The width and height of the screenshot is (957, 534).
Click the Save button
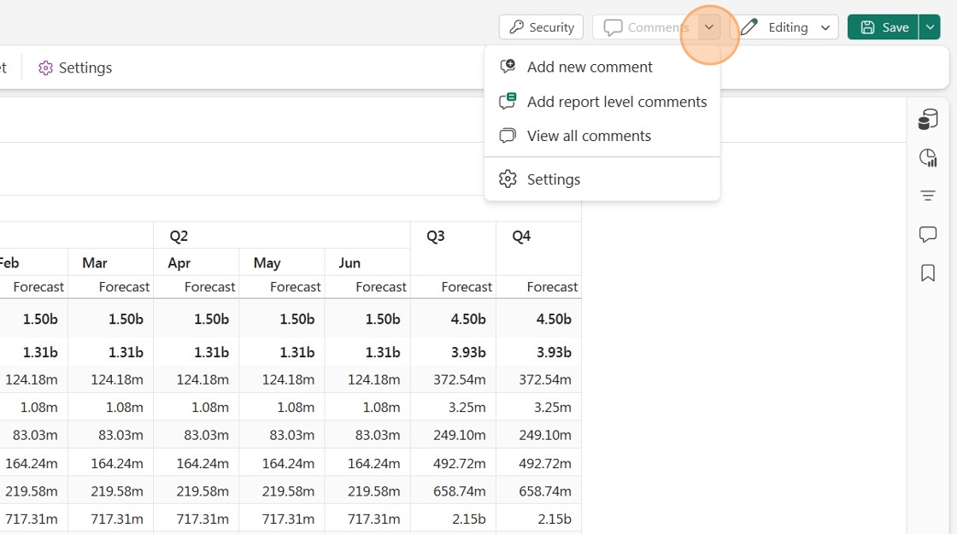pos(884,26)
